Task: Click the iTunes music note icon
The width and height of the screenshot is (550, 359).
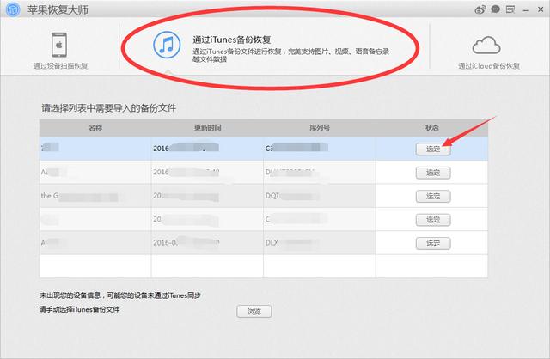Action: click(x=166, y=46)
